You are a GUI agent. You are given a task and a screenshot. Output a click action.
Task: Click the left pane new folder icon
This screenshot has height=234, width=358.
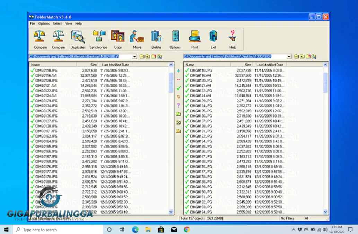point(154,56)
